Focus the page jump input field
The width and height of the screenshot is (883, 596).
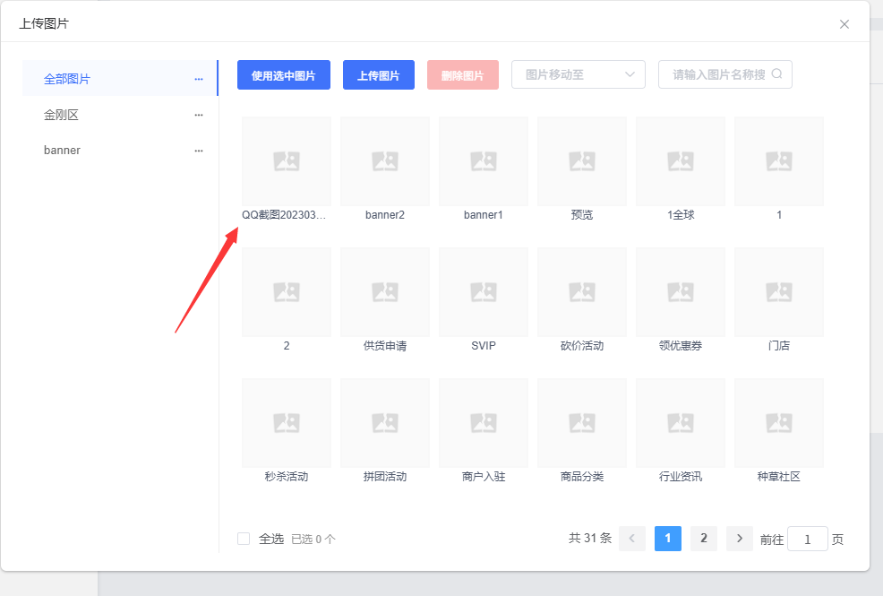tap(807, 540)
